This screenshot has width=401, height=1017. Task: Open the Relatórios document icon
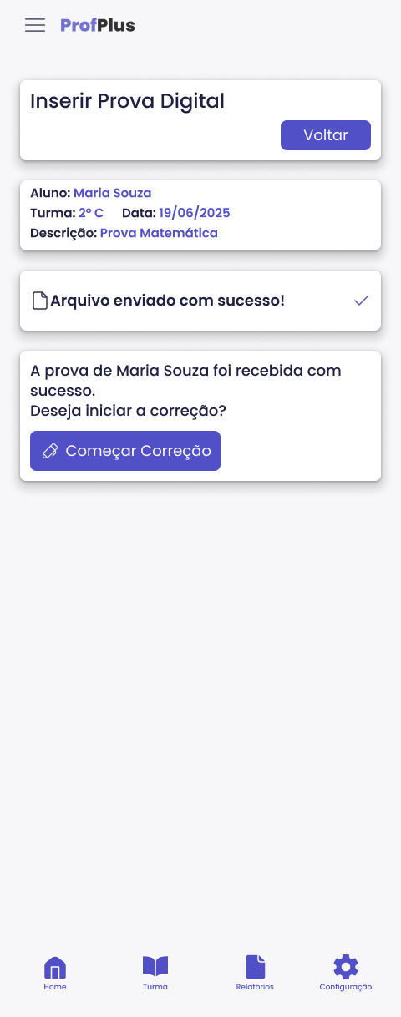tap(255, 967)
